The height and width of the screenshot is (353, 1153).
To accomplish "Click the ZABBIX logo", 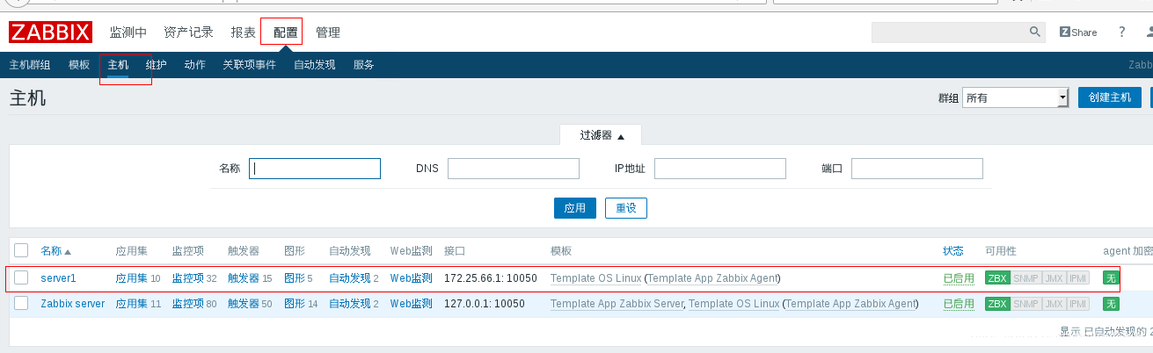I will pyautogui.click(x=51, y=32).
